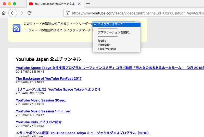Close the YouTube Japan tab

[x=79, y=4]
